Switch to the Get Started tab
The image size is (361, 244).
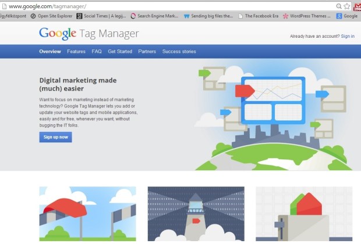click(120, 52)
